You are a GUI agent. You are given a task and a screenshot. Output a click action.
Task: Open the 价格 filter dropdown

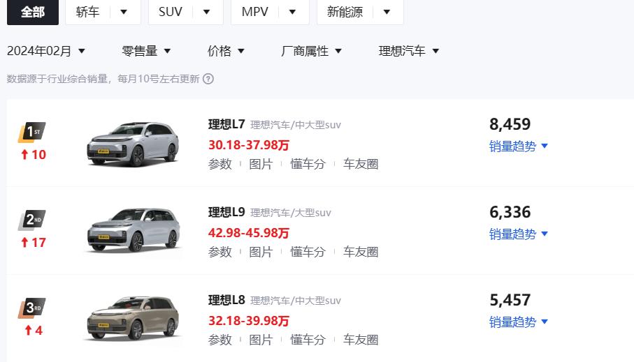(x=226, y=51)
